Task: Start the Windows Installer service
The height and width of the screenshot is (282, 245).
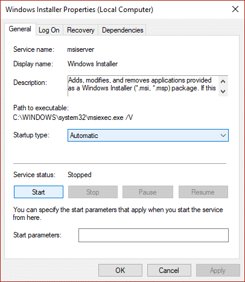Action: 39,192
